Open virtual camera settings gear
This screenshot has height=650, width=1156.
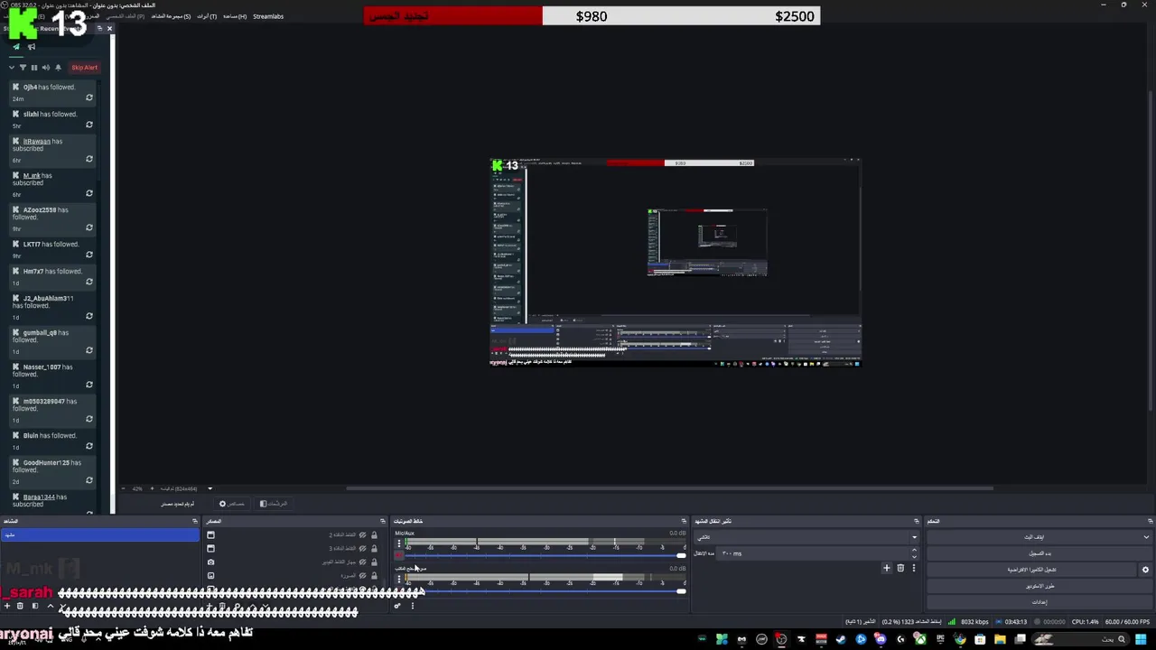click(1145, 570)
